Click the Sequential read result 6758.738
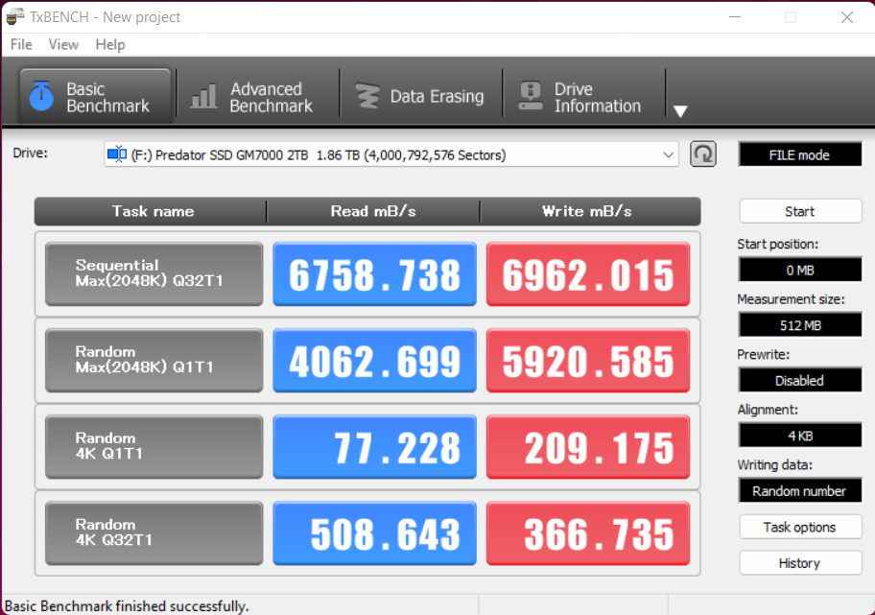The image size is (875, 615). pos(374,275)
